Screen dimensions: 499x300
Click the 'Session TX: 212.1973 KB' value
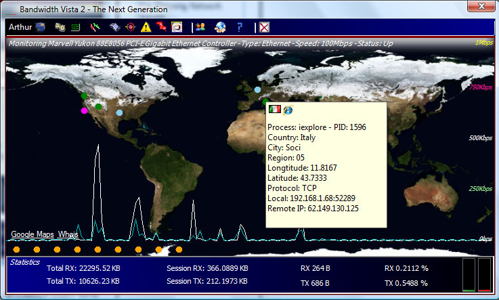[207, 281]
